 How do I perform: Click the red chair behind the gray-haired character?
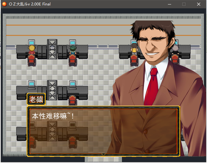175,59
